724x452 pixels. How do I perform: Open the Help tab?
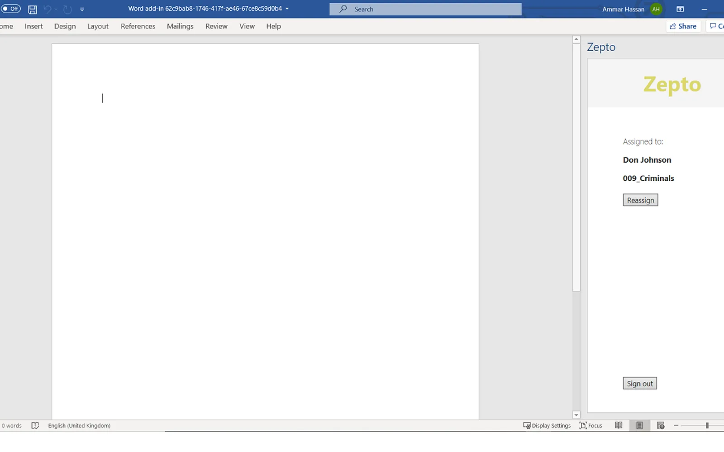273,26
